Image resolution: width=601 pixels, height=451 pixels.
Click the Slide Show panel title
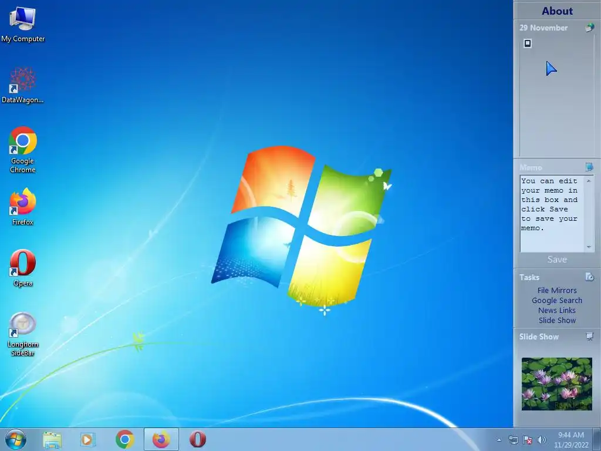tap(539, 336)
